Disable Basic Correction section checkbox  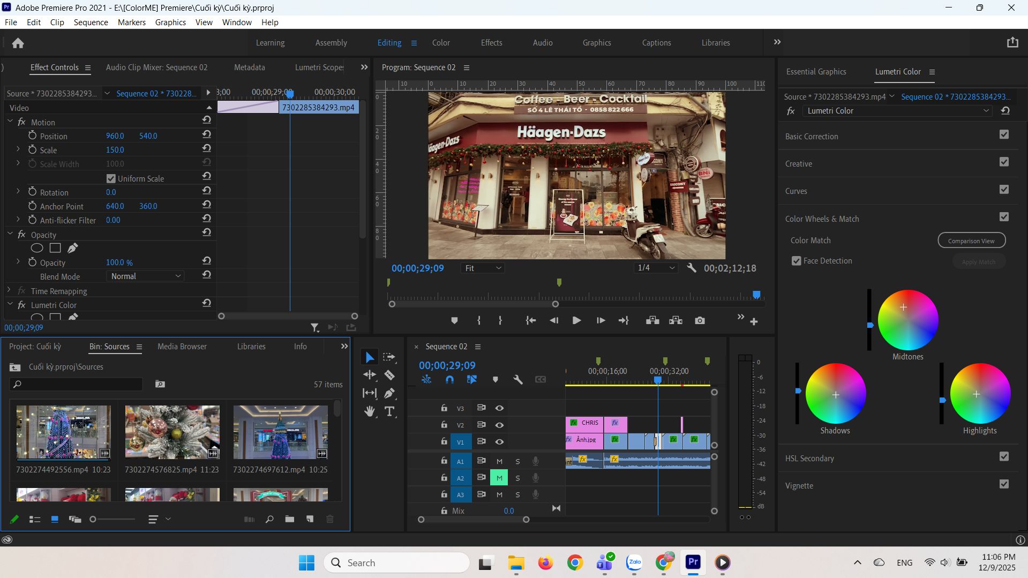(1004, 134)
